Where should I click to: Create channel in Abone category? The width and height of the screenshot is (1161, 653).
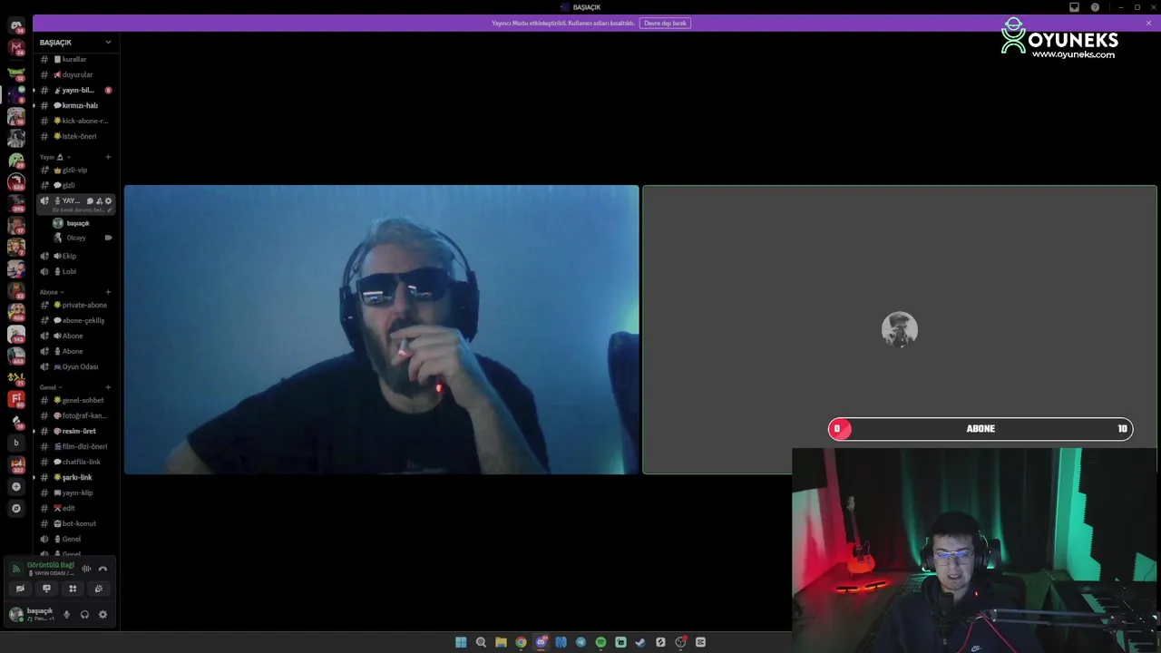coord(108,292)
